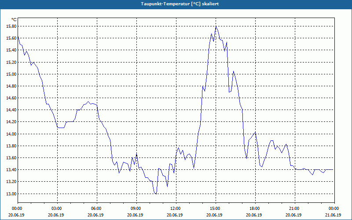Viewport: 352px width, 220px height.
Task: Click the 00:00 label above 21.06.19
Action: click(x=334, y=209)
